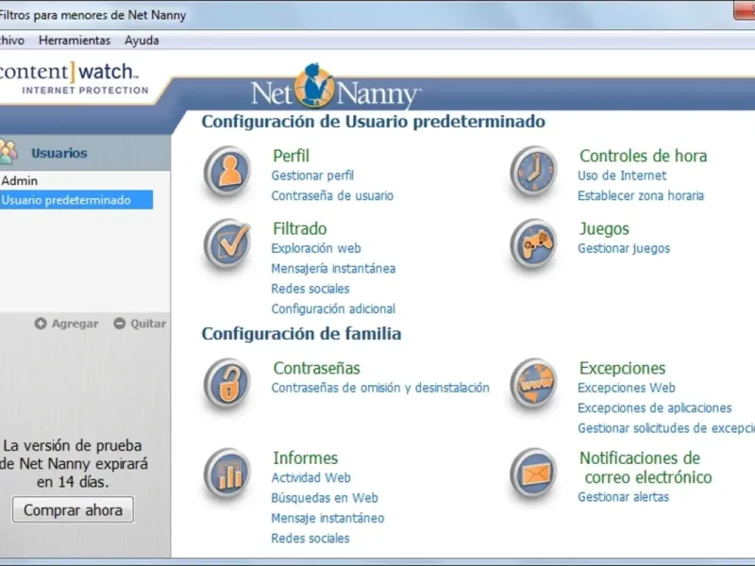The height and width of the screenshot is (566, 755).
Task: Click the Excepciones www globe icon
Action: [533, 383]
